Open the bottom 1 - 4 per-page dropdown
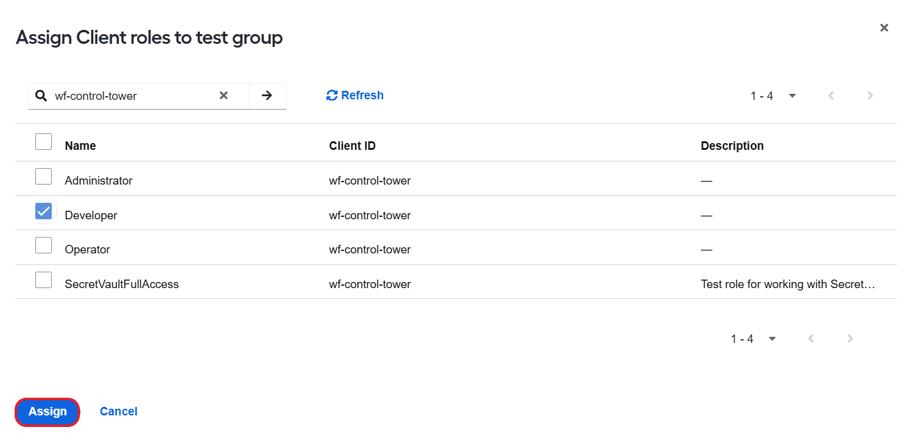This screenshot has height=441, width=909. tap(754, 339)
